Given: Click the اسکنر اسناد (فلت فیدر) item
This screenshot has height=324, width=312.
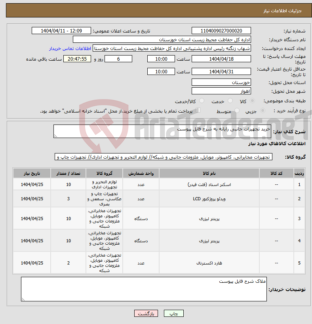Looking at the screenshot, I should (209, 184).
